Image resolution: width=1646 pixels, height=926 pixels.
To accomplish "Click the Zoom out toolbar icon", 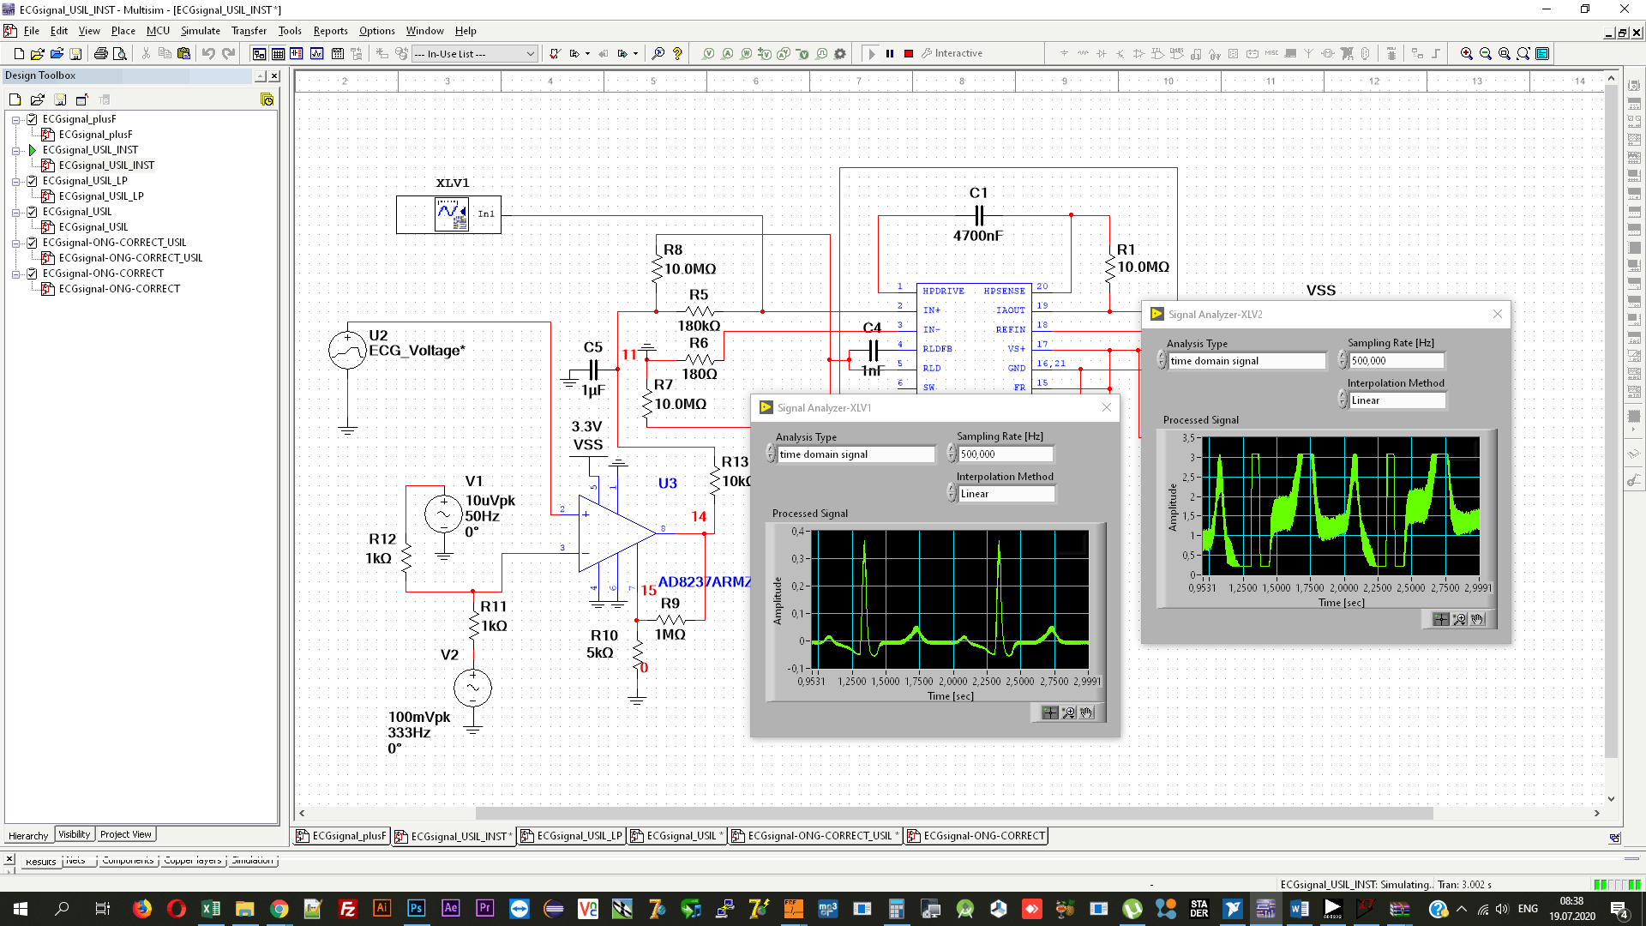I will (1486, 53).
